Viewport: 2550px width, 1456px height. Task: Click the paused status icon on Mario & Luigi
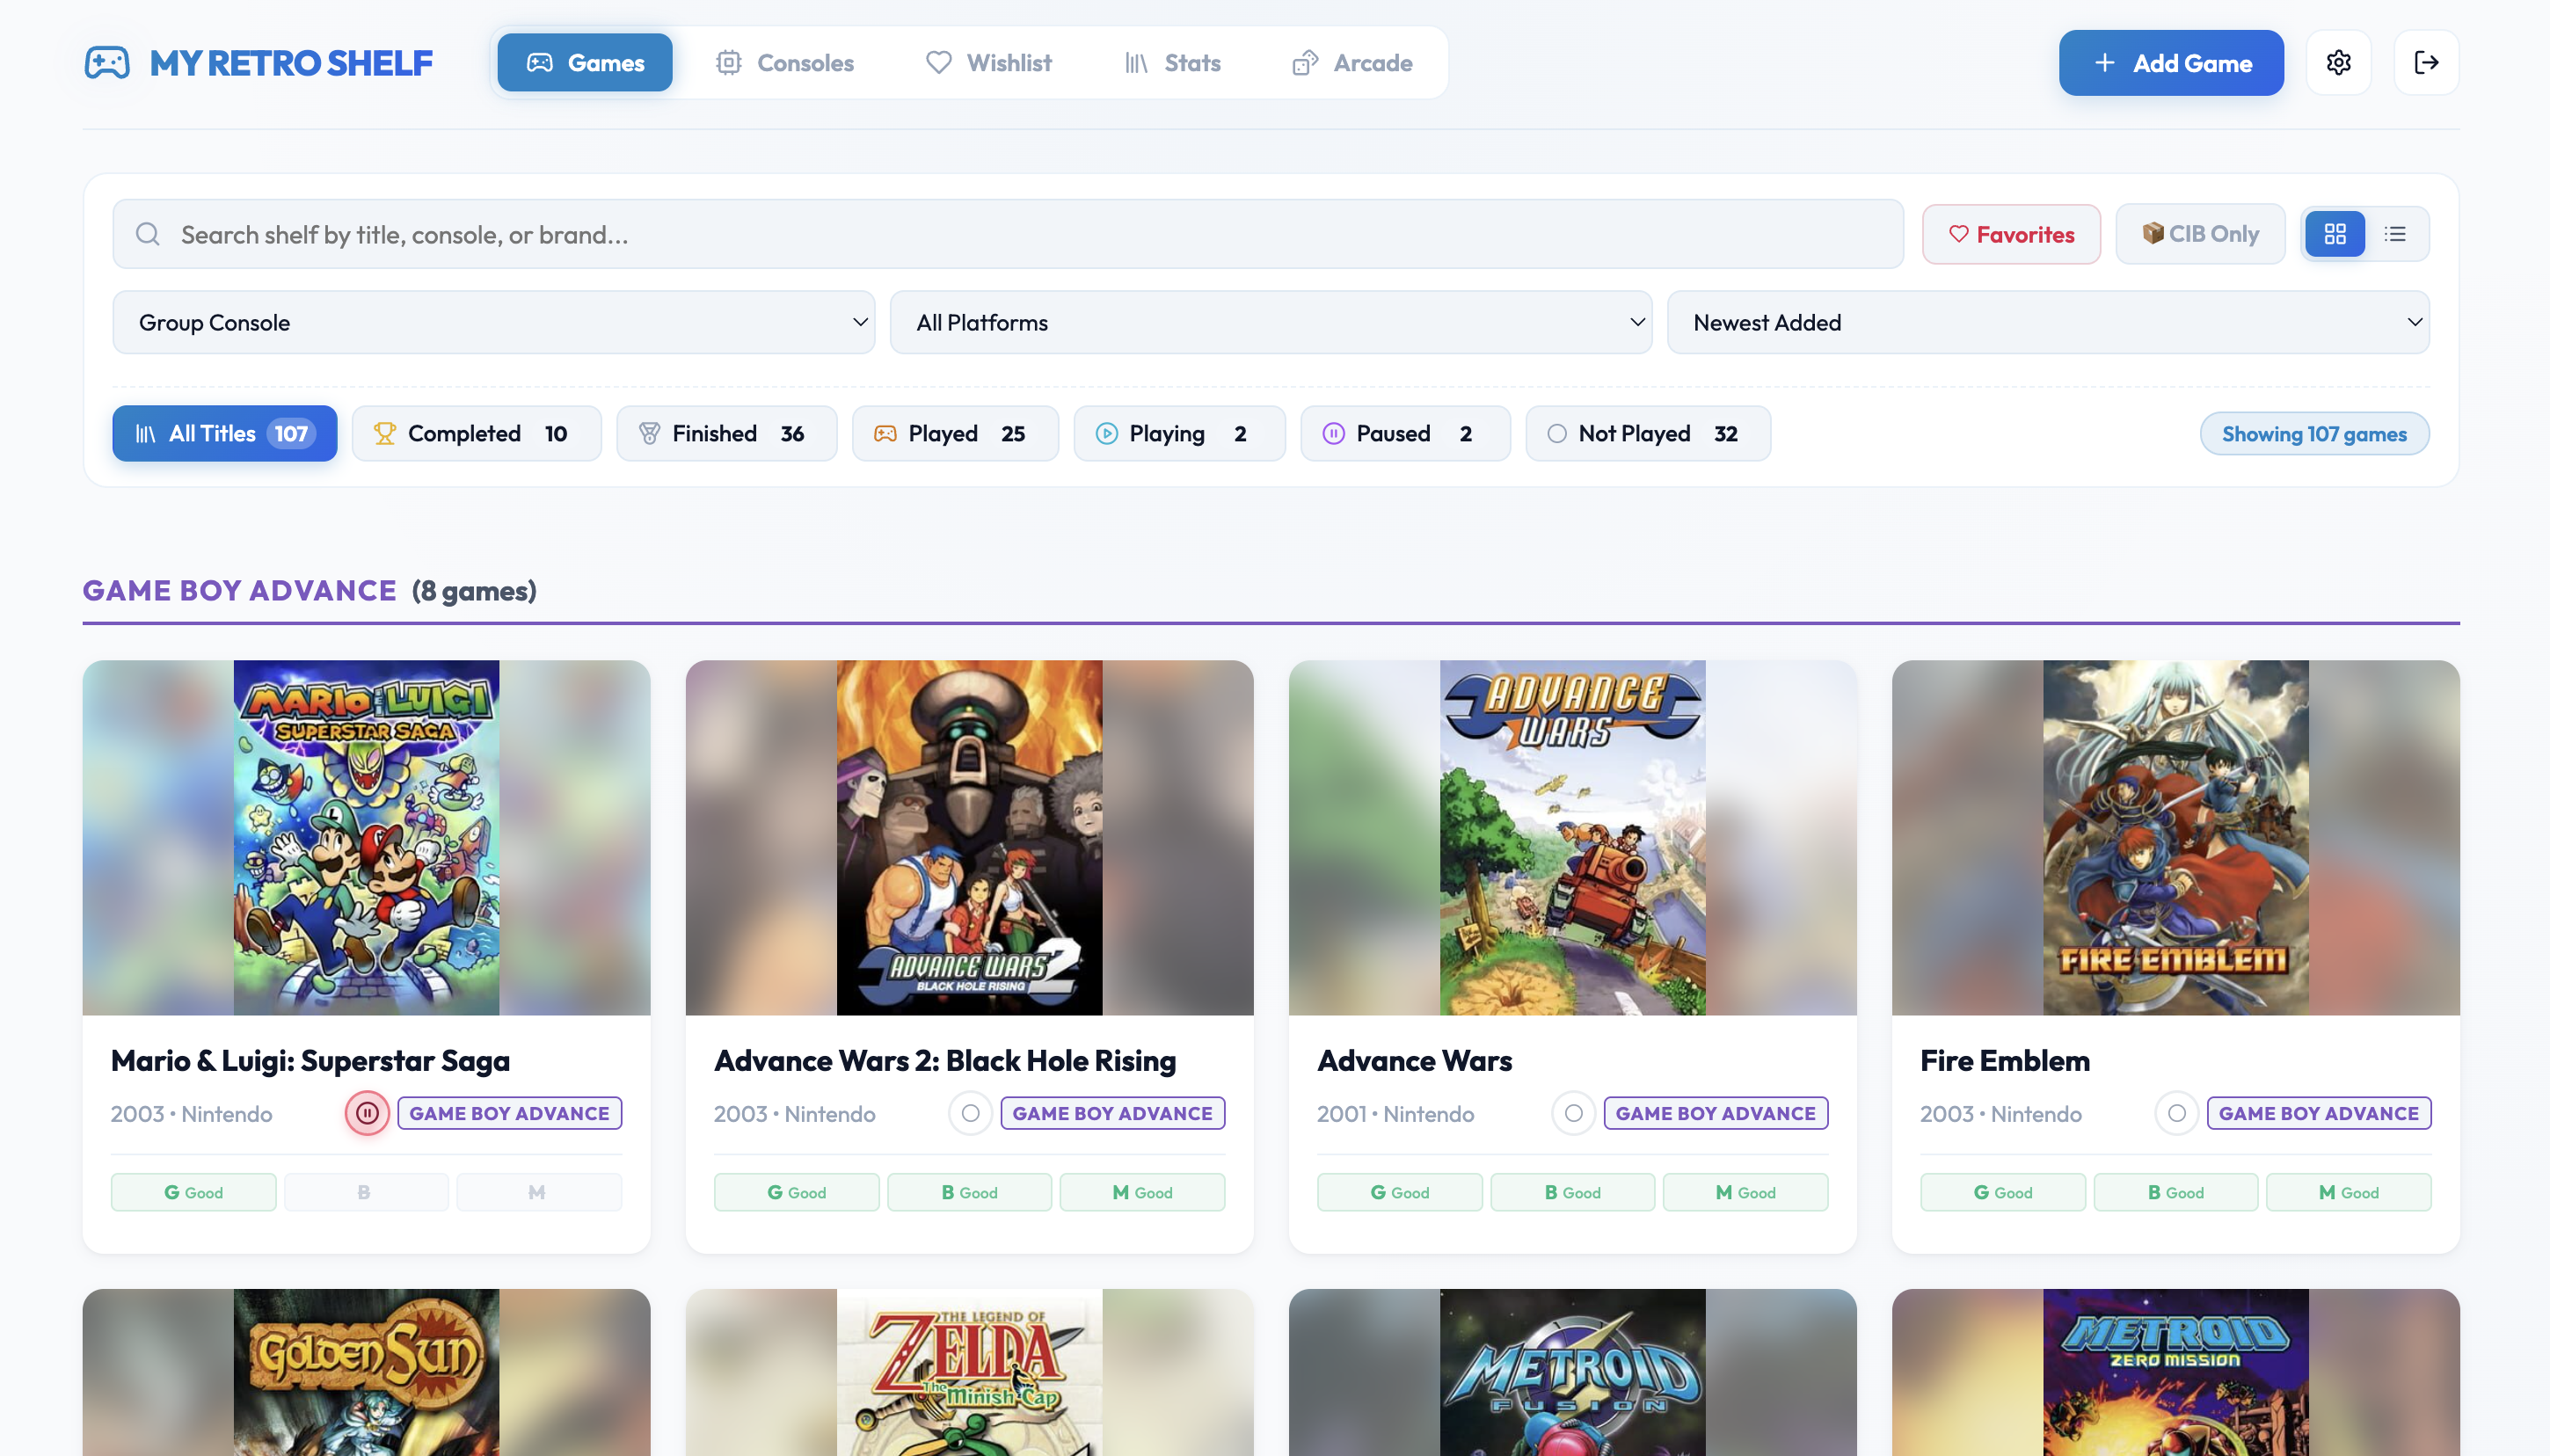(367, 1113)
